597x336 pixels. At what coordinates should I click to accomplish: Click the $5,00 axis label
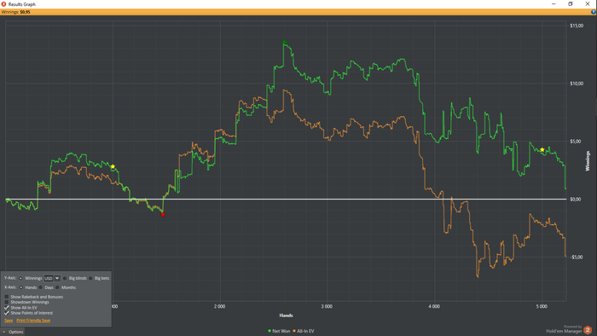tap(576, 142)
